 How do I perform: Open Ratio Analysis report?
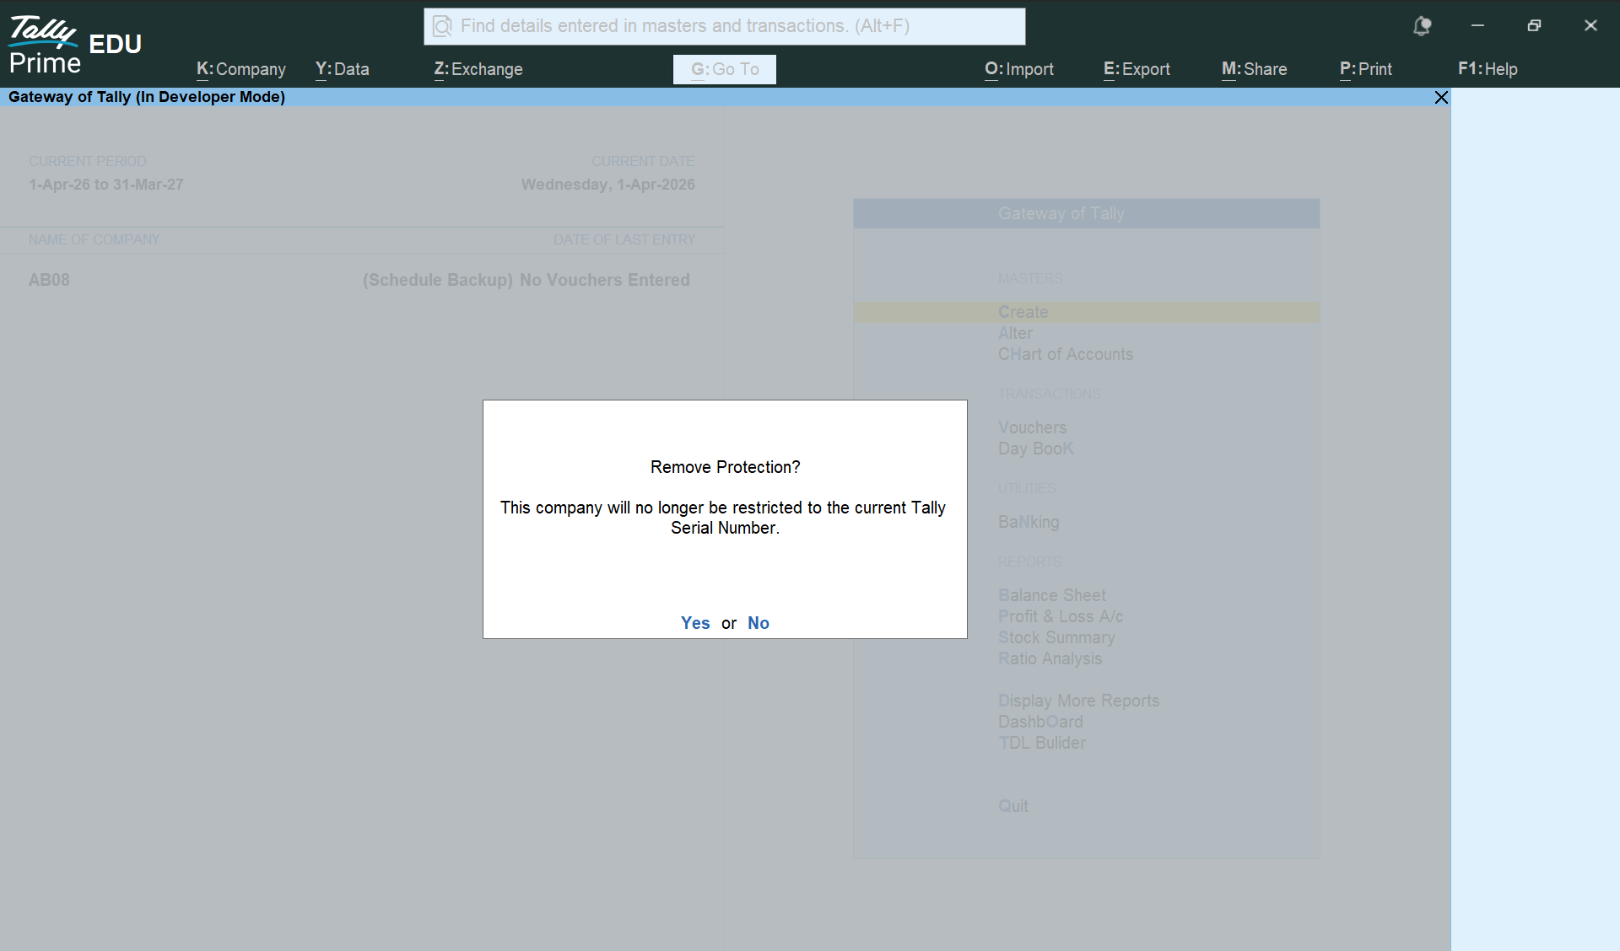(1050, 658)
